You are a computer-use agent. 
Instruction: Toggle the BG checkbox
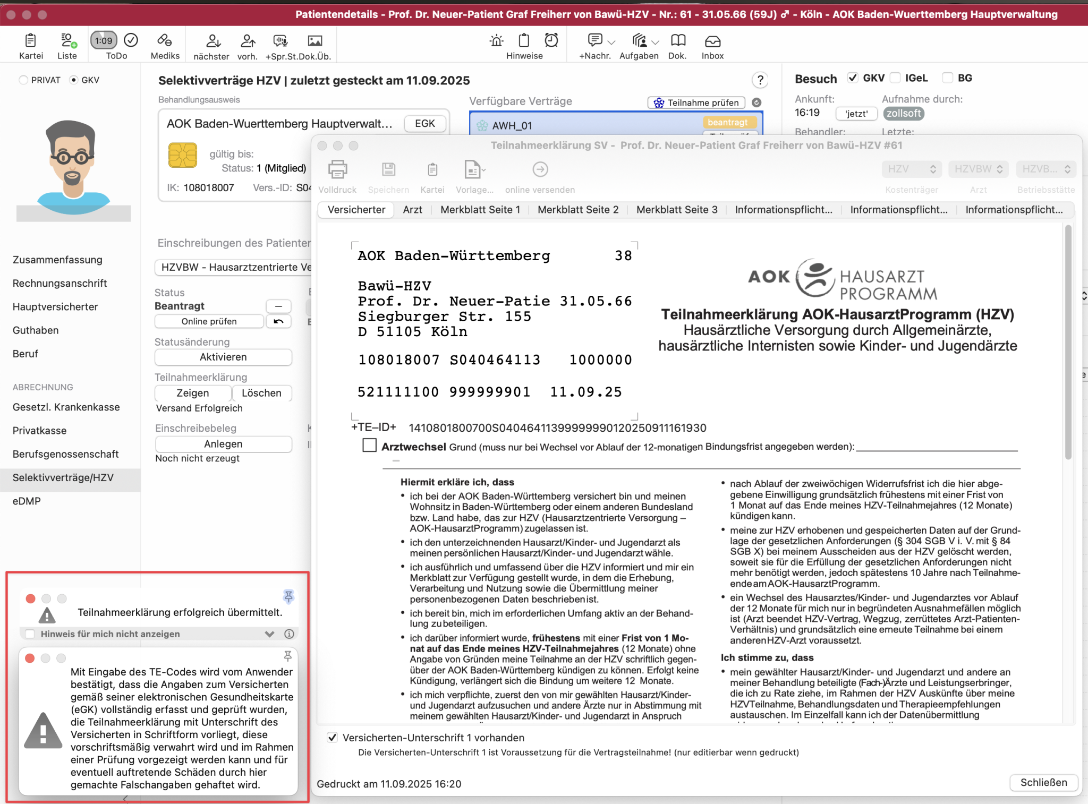(x=947, y=78)
